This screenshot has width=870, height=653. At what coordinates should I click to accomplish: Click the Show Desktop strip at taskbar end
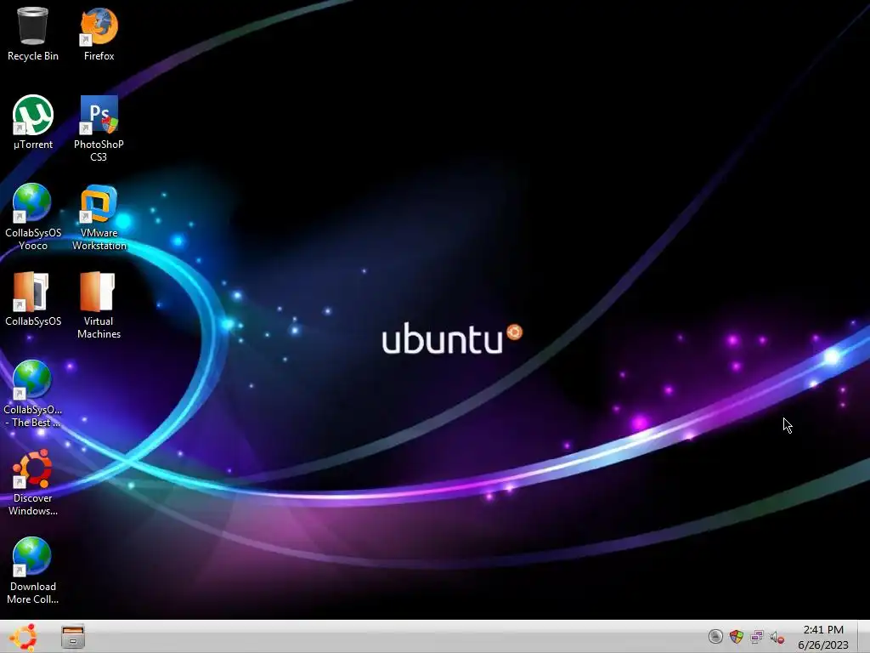pyautogui.click(x=864, y=637)
